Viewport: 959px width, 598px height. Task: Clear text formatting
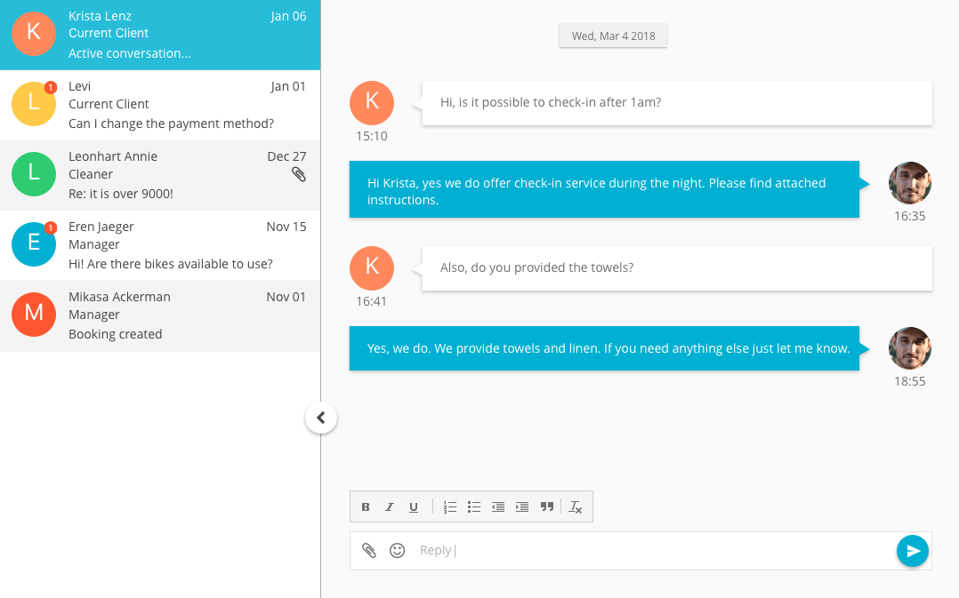click(x=576, y=507)
